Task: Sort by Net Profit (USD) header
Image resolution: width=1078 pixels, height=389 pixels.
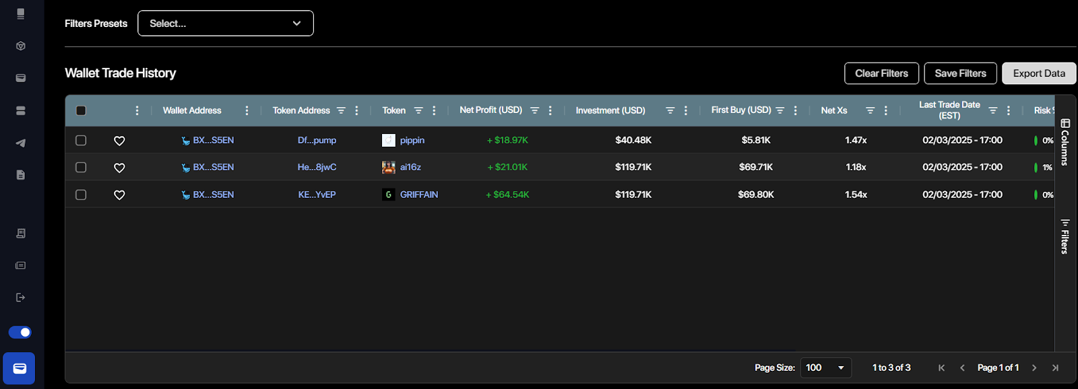Action: tap(491, 110)
